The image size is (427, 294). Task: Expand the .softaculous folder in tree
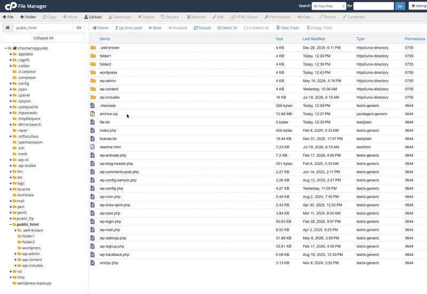[11, 137]
